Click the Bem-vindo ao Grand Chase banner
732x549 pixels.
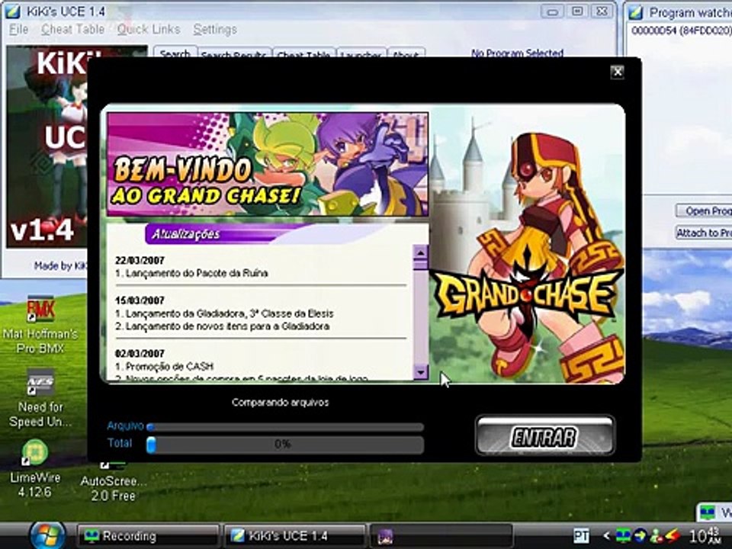pos(268,165)
